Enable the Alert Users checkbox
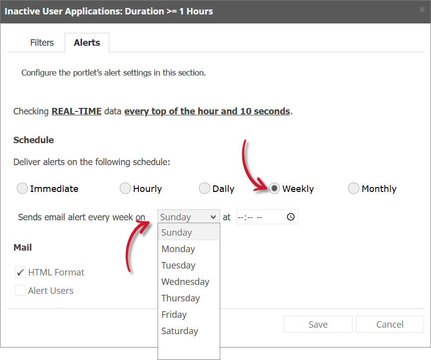This screenshot has width=431, height=360. coord(20,291)
